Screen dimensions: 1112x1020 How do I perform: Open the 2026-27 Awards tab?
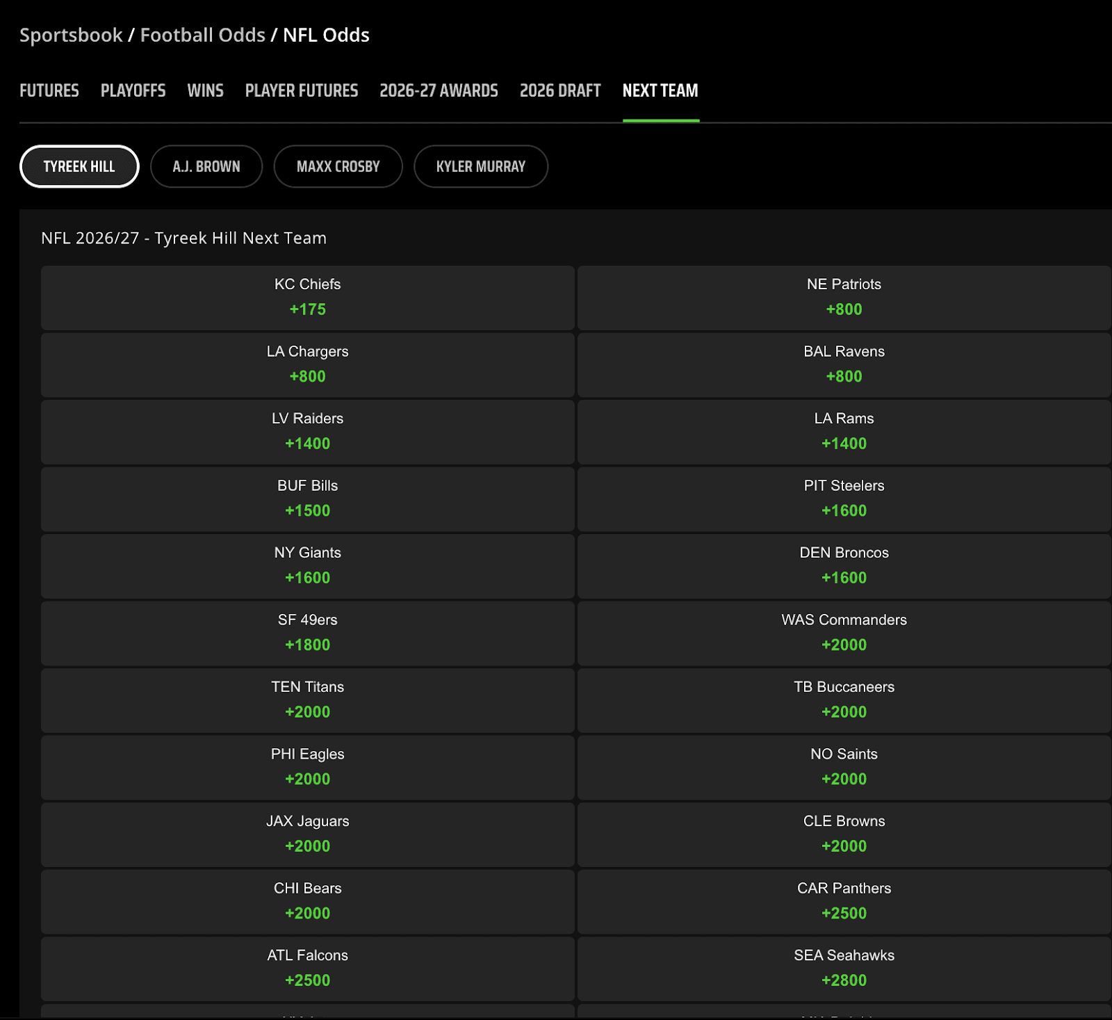point(439,91)
